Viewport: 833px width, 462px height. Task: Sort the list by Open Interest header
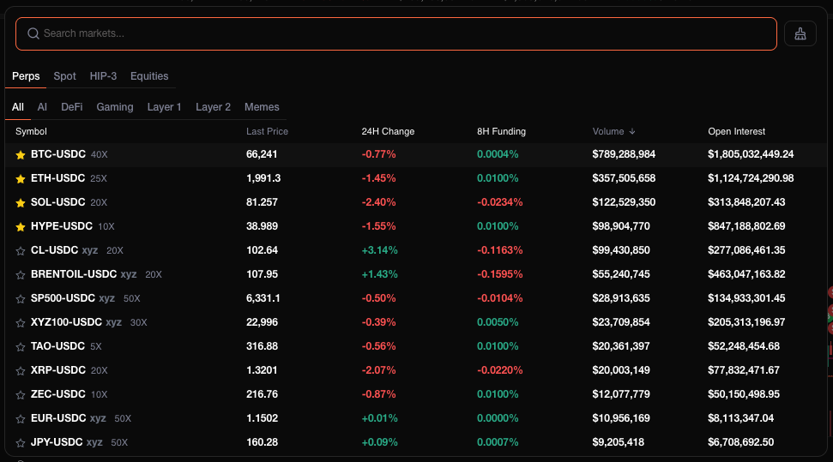[x=736, y=132]
